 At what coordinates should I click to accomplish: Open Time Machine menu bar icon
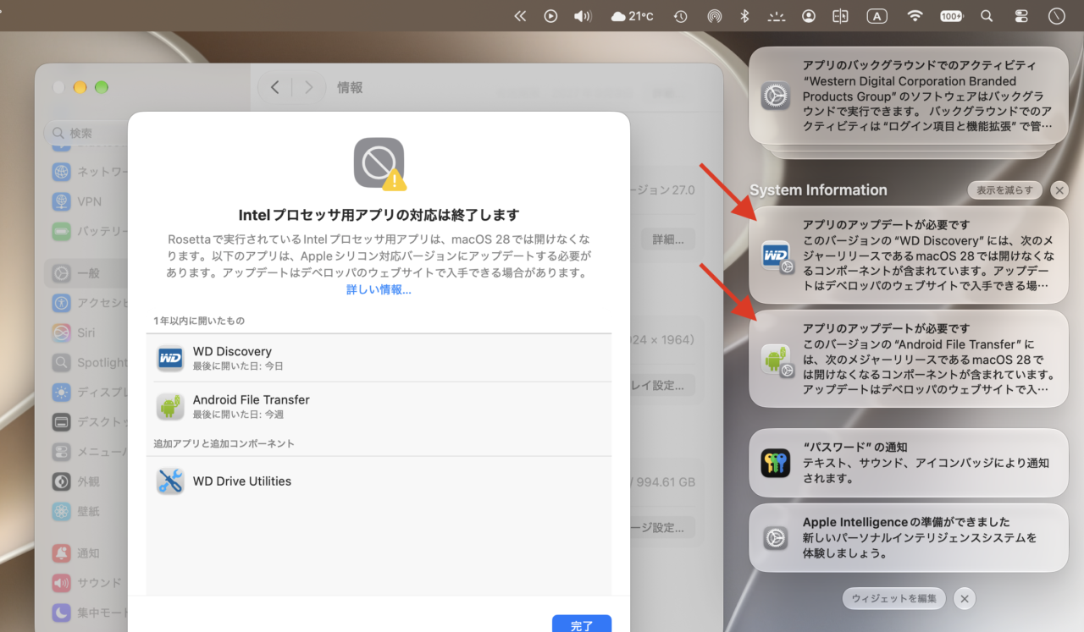coord(680,15)
